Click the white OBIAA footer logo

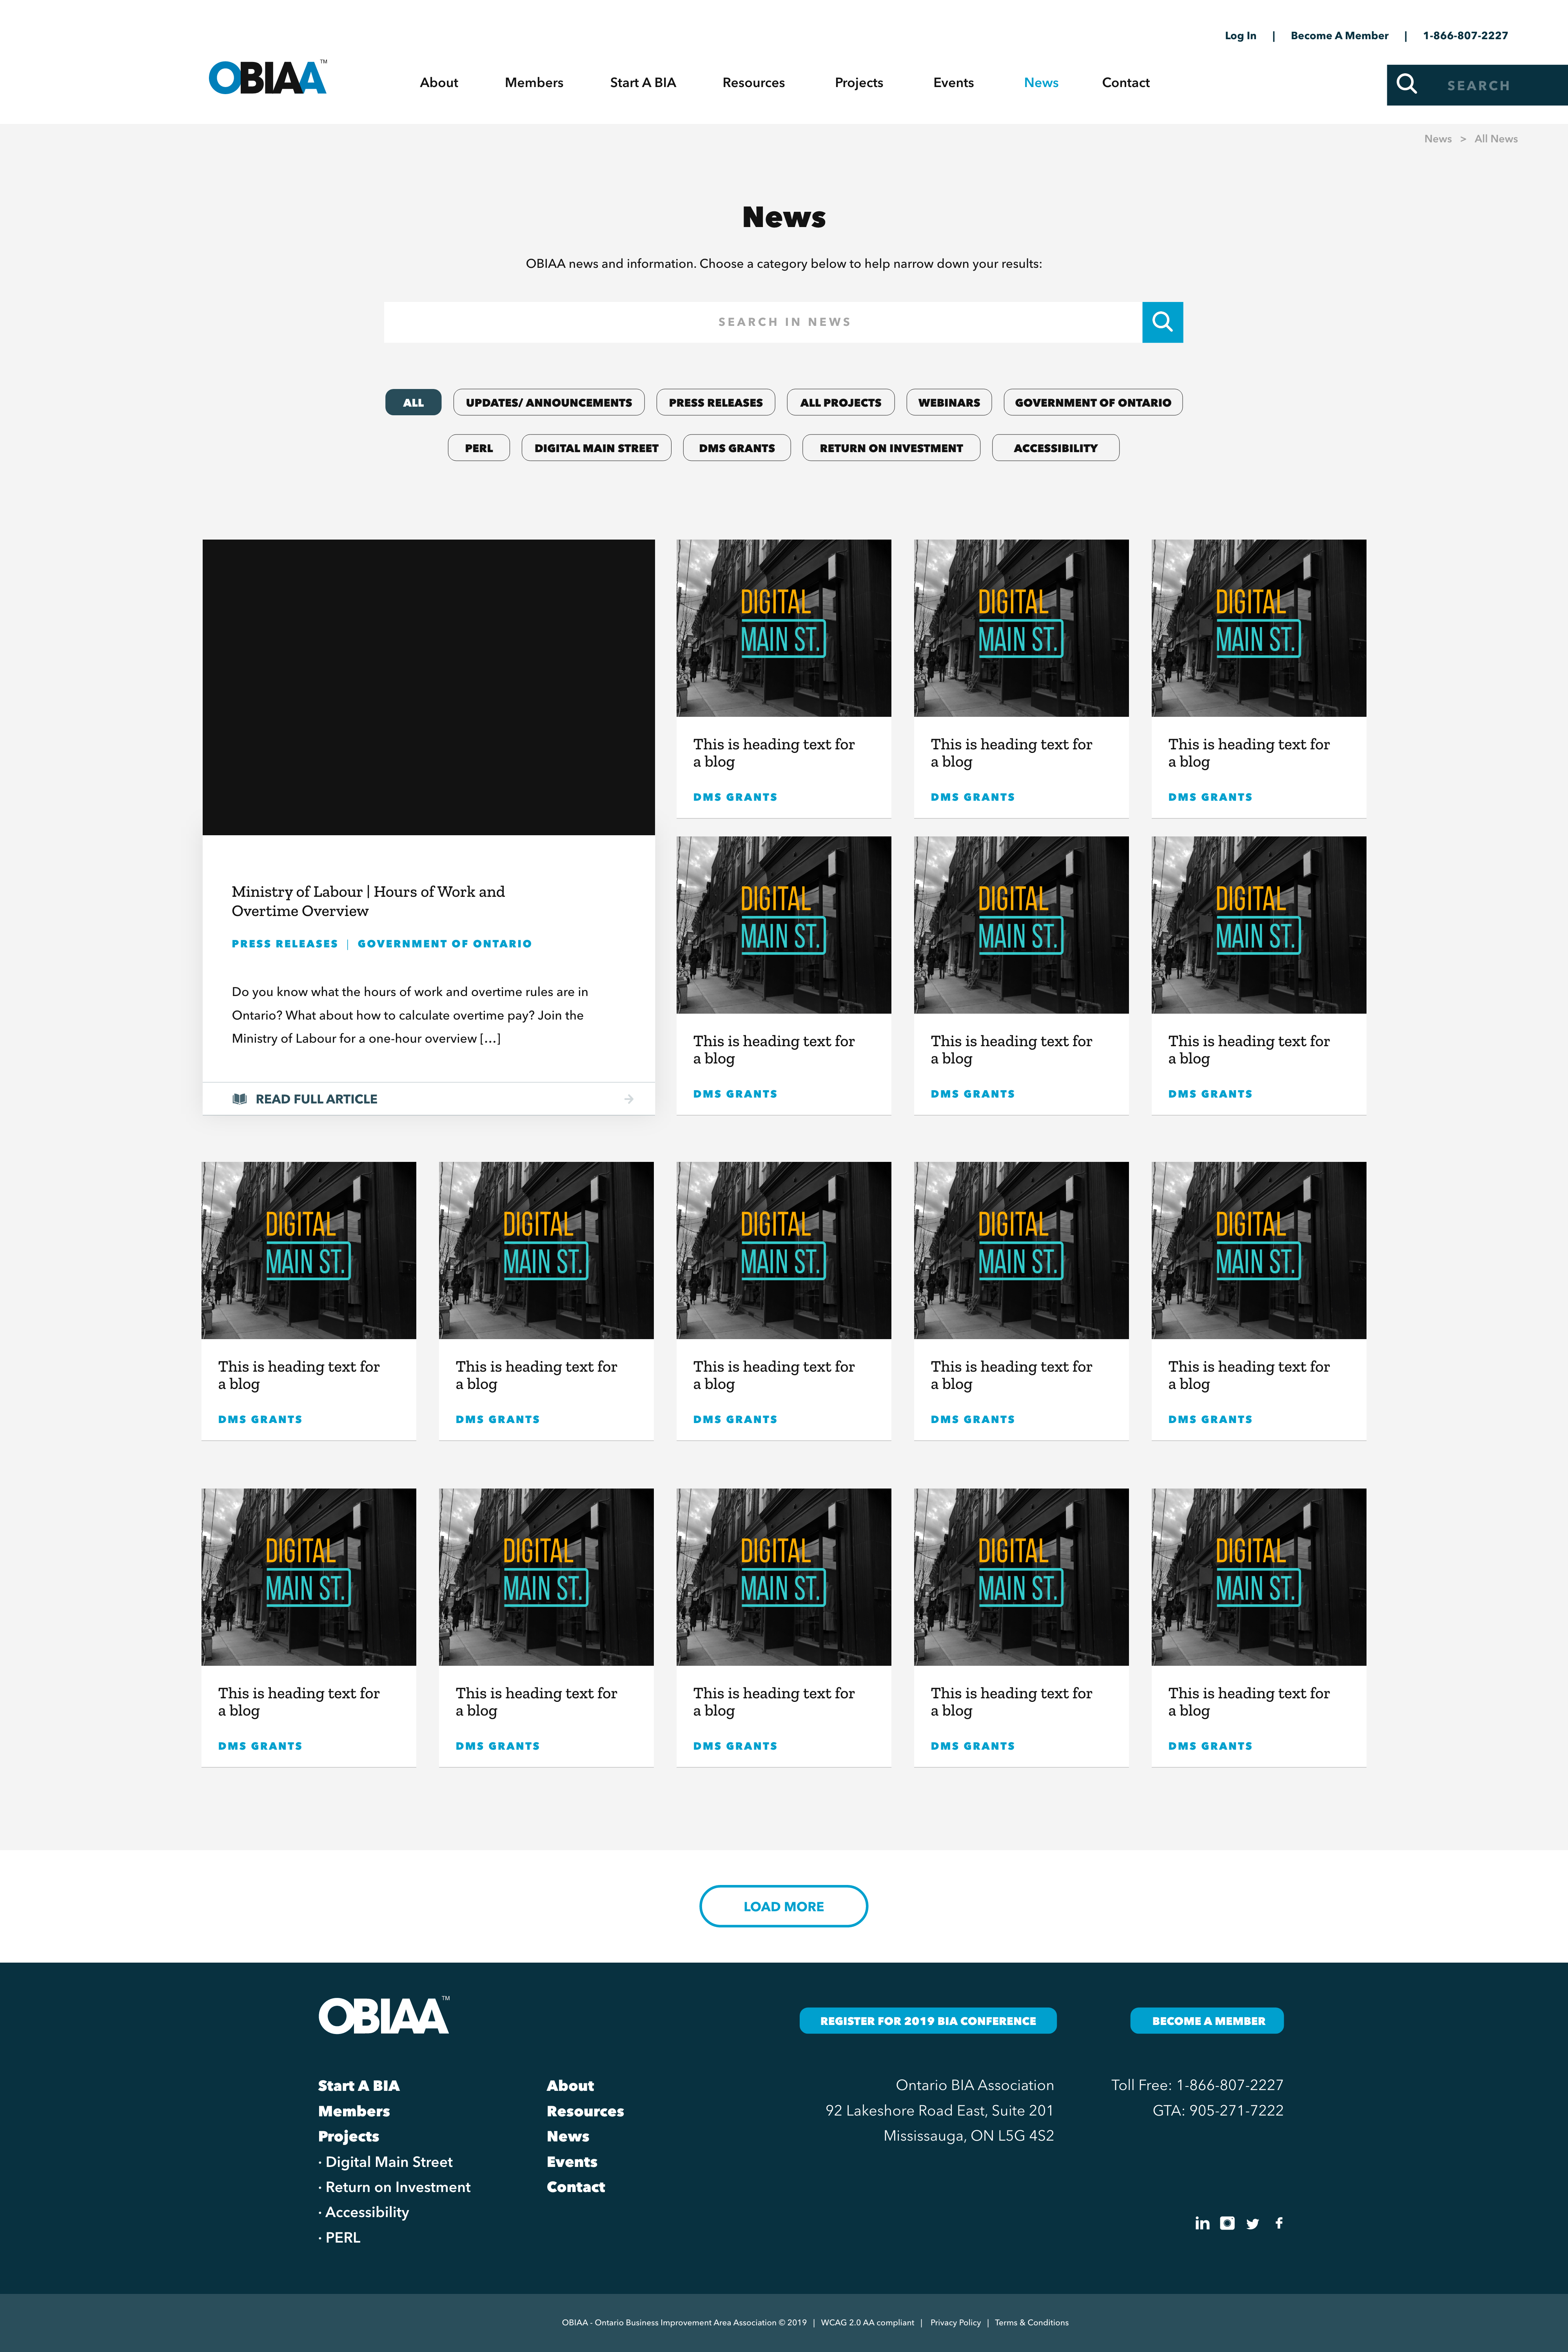[384, 2015]
